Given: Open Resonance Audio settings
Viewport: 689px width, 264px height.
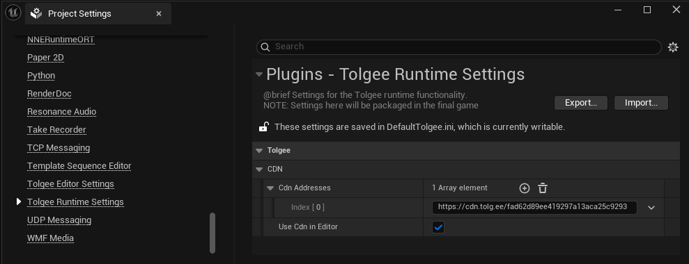Looking at the screenshot, I should click(x=61, y=111).
